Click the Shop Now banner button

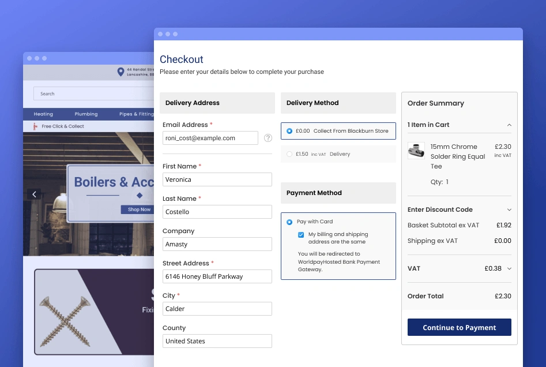click(138, 209)
